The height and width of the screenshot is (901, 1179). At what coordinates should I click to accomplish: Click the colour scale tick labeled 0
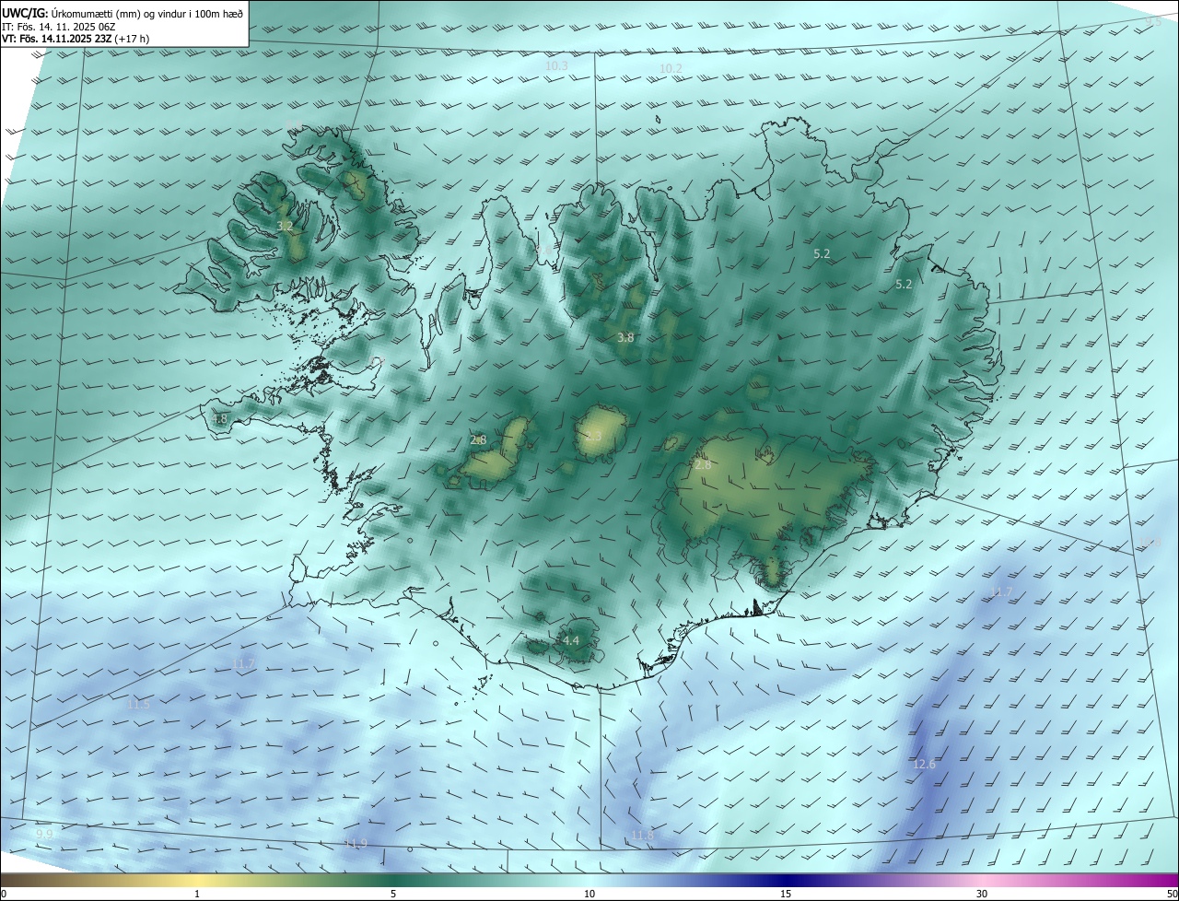[4, 894]
